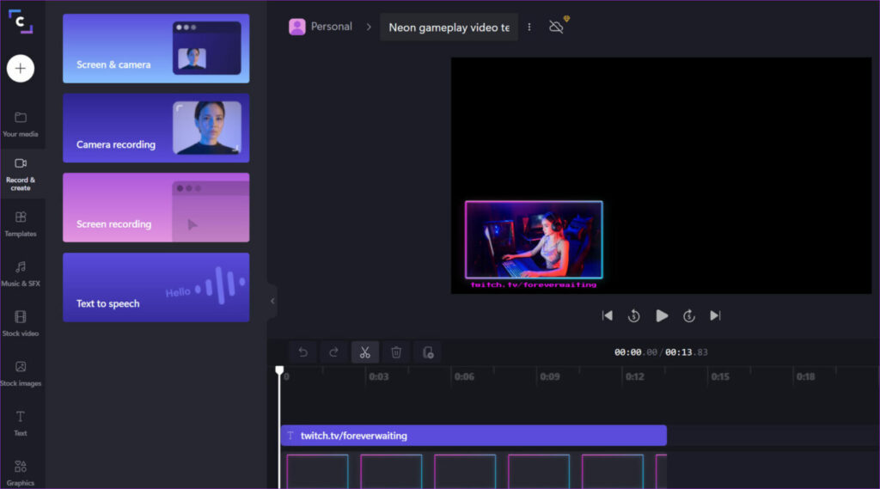Open Graphics sidebar tab
This screenshot has height=489, width=880.
click(x=21, y=473)
